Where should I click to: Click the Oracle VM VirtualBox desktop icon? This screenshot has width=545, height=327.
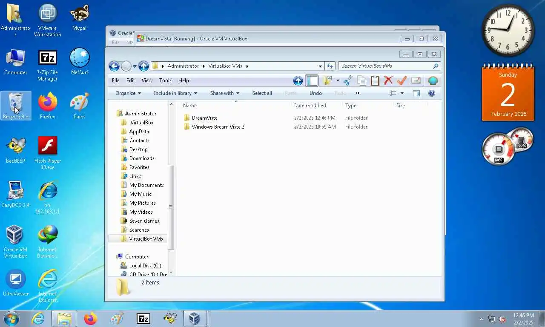pos(15,242)
